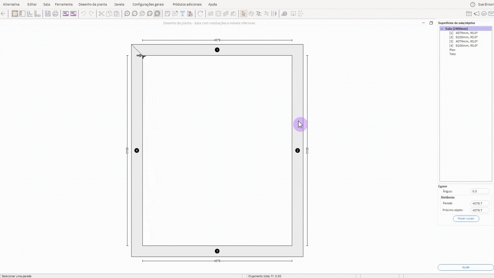Open the Ferramenta menu
494x278 pixels.
coord(64,4)
